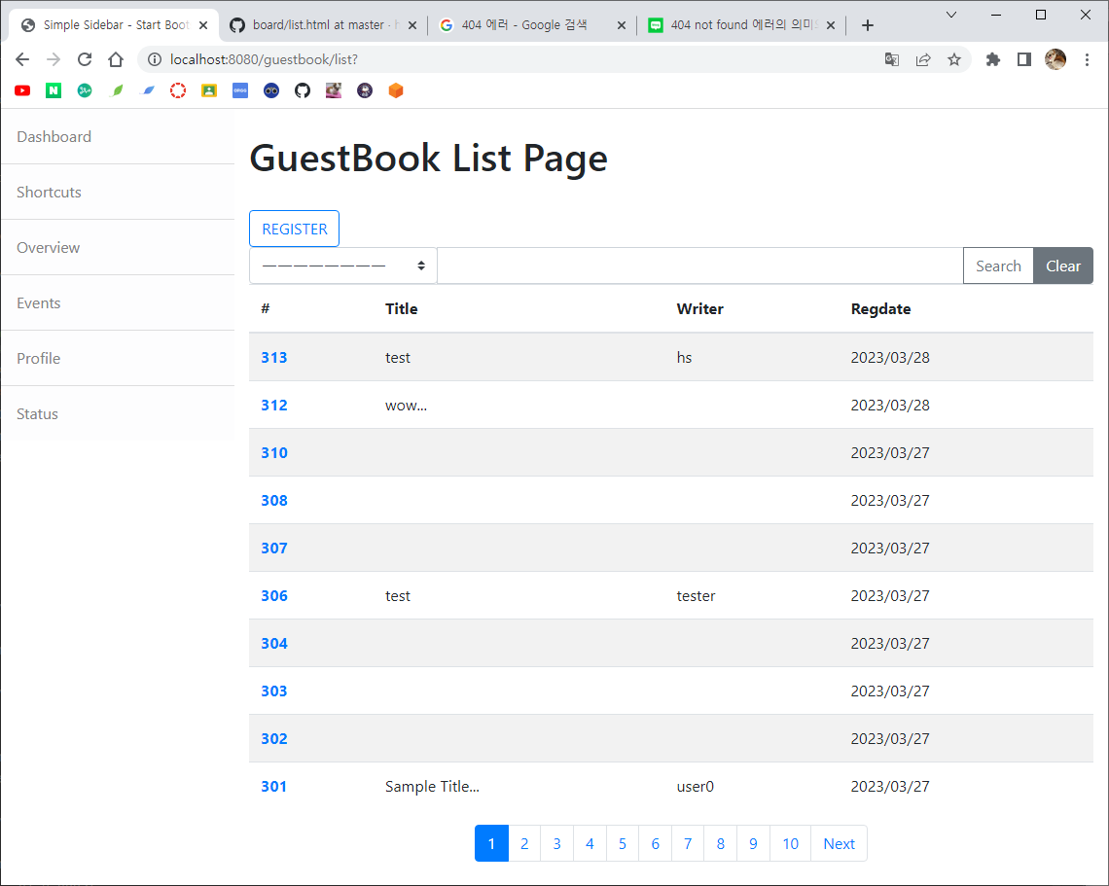This screenshot has width=1109, height=886.
Task: Open Overview in the sidebar
Action: [118, 247]
